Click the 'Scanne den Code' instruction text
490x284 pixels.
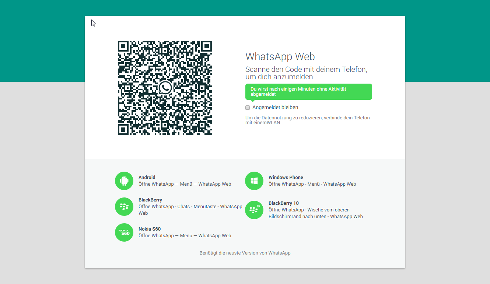tap(306, 73)
